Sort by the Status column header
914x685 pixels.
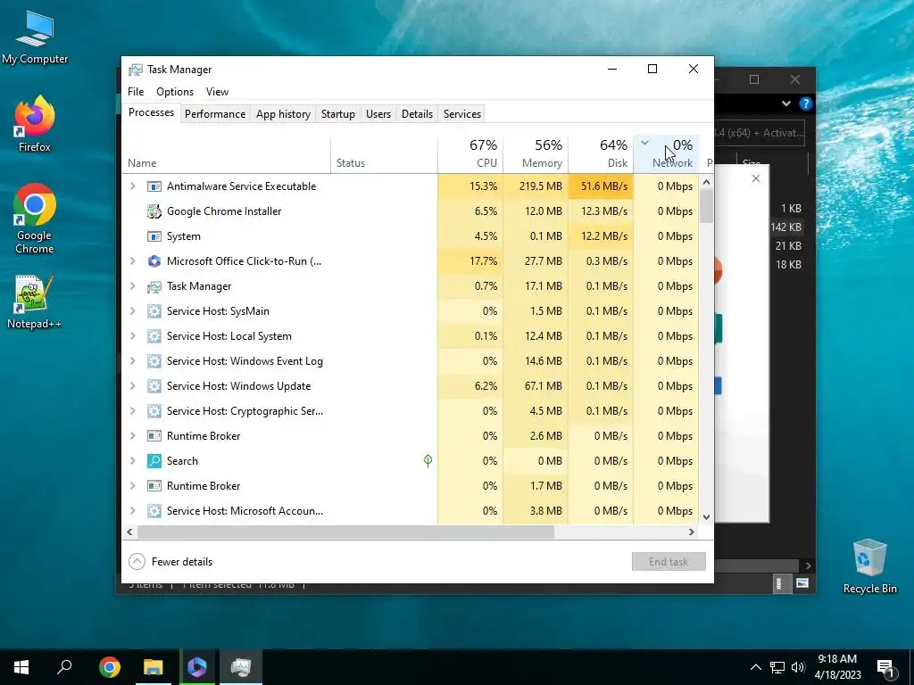(x=384, y=154)
